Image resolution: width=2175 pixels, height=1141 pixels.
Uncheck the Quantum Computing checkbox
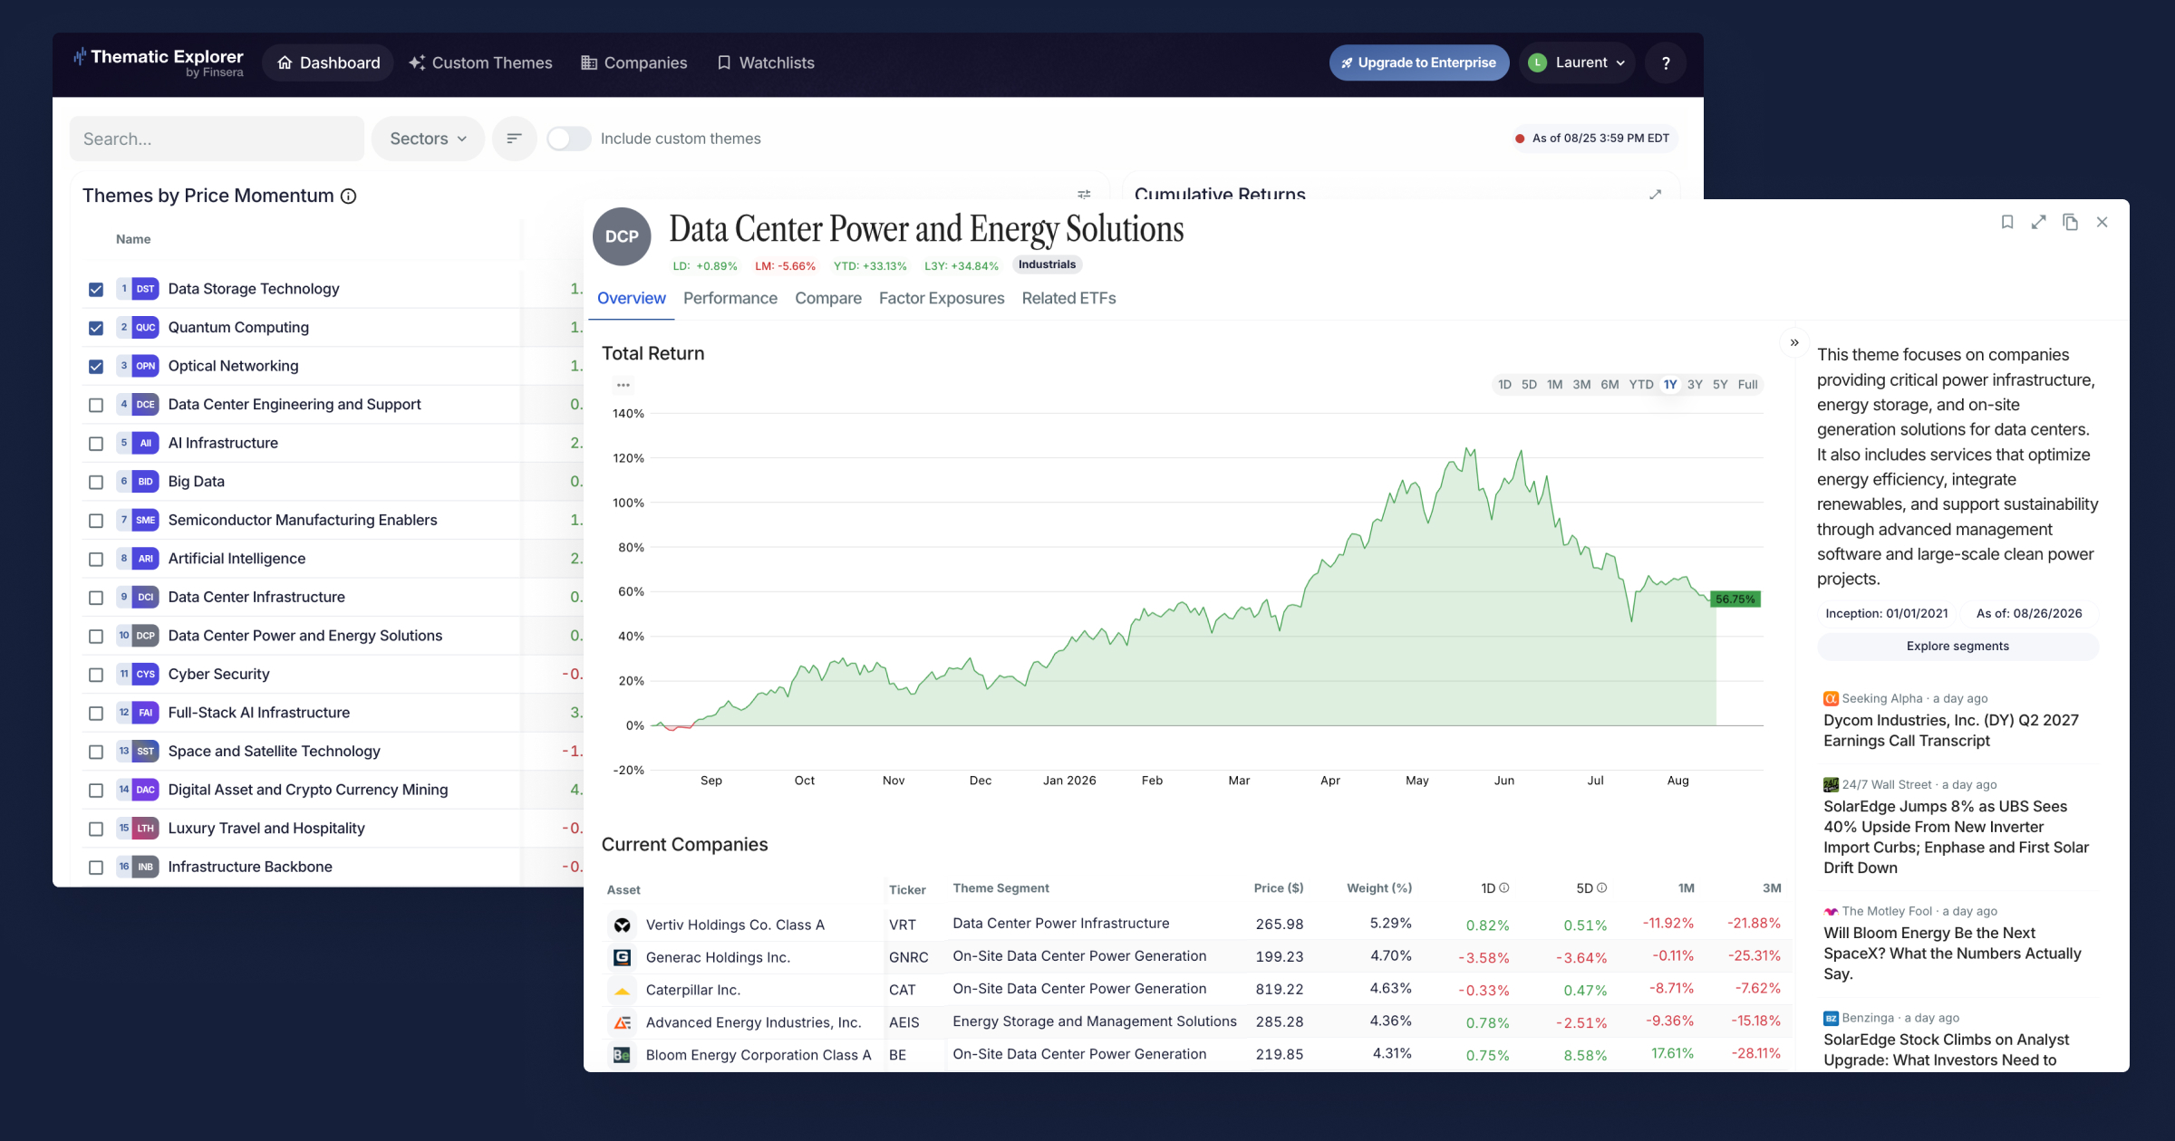(x=96, y=328)
